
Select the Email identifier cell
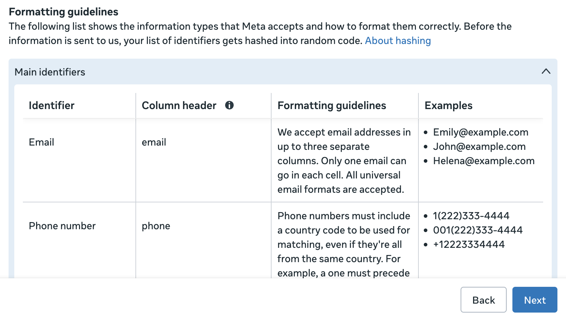41,142
